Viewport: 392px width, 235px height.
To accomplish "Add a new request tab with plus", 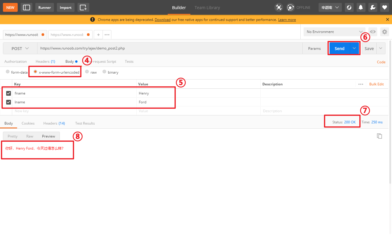I will [x=98, y=34].
